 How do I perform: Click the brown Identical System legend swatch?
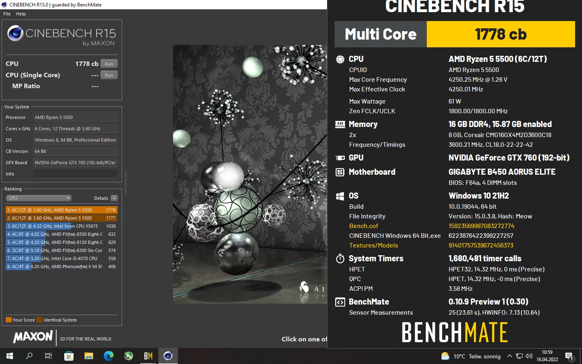point(39,320)
